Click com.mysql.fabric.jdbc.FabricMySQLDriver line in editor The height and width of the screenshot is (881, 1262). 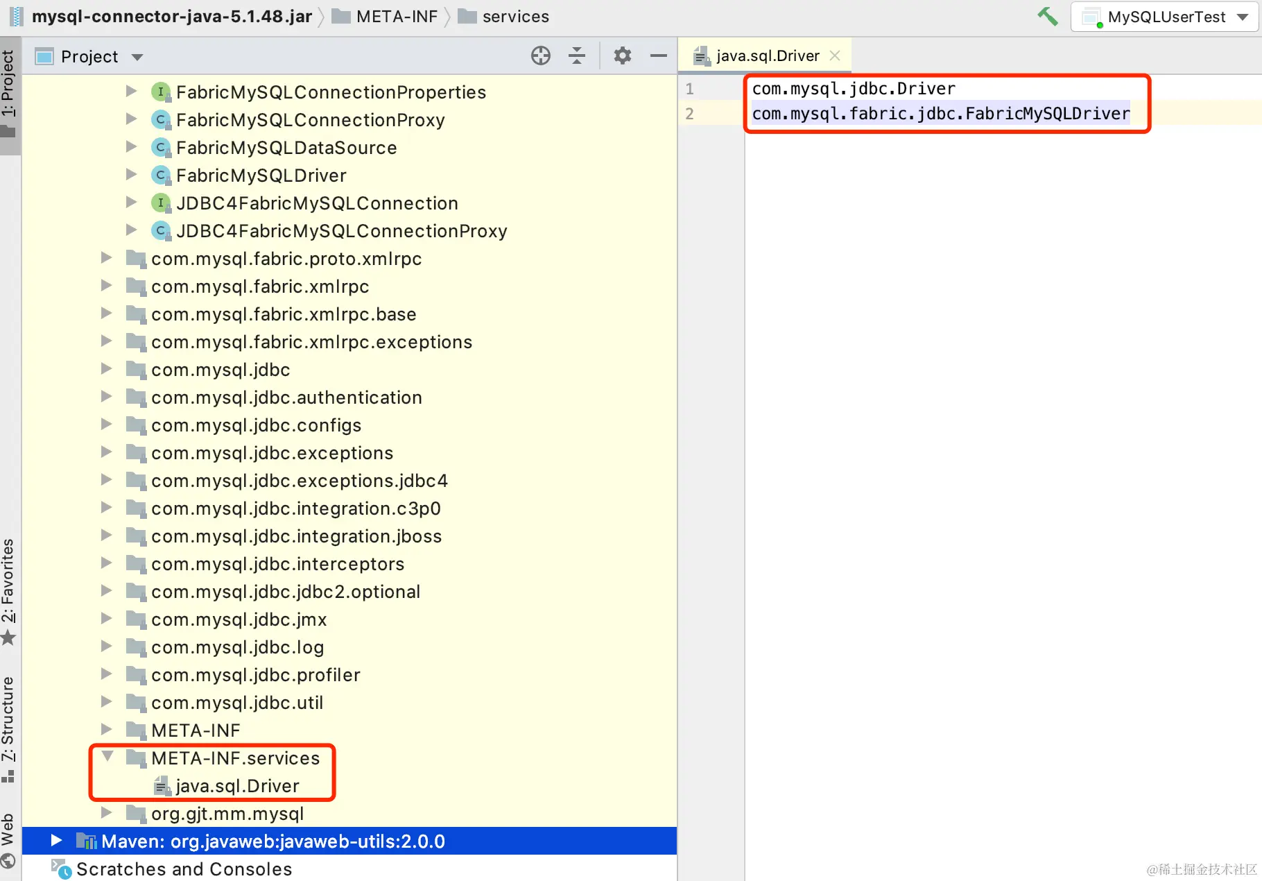point(941,114)
